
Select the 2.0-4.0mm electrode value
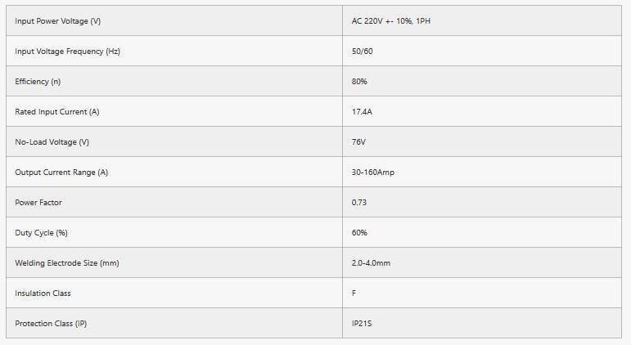(371, 263)
